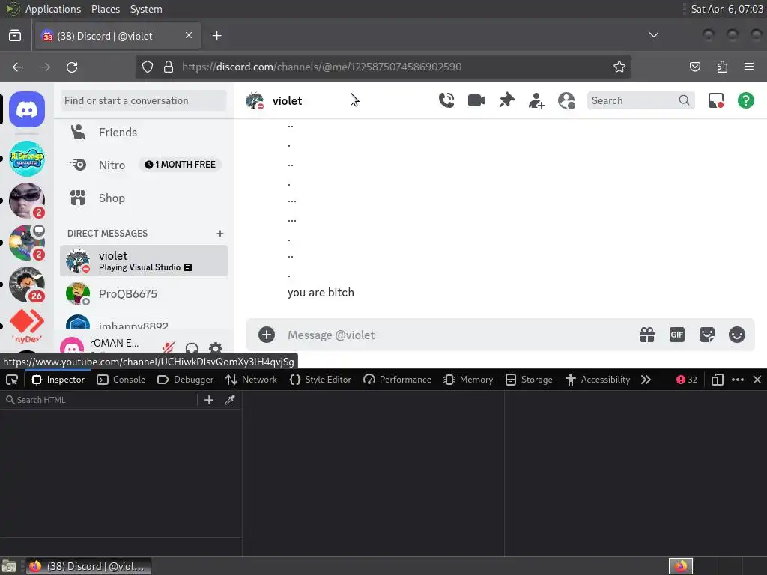Viewport: 767px width, 575px height.
Task: Open the Places menu
Action: coord(105,9)
